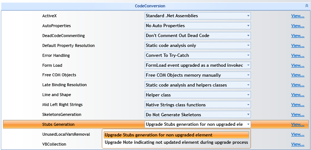Image resolution: width=311 pixels, height=150 pixels.
Task: Expand the Free COM Objects dropdown
Action: coord(198,75)
